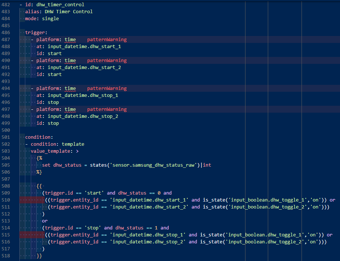340x261 pixels.
Task: Click the red highlighted indent on line 515
Action: point(32,235)
